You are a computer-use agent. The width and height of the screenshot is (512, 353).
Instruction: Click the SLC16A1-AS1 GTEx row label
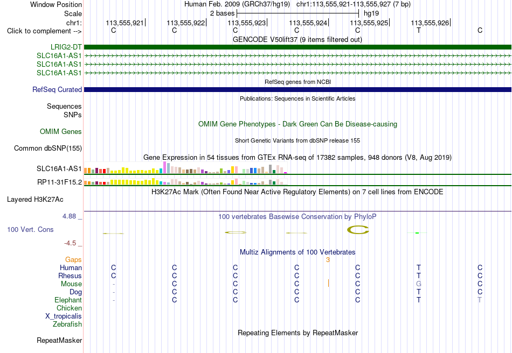[59, 169]
